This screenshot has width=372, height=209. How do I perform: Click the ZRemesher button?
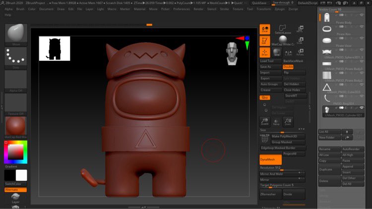pos(270,194)
